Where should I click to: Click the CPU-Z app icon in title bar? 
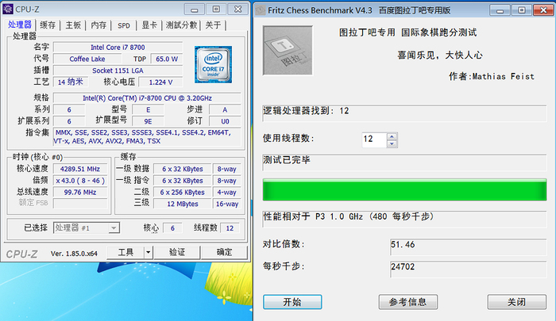tap(7, 9)
